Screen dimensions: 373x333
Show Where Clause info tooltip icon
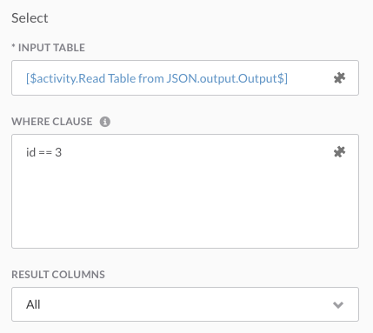pos(105,122)
